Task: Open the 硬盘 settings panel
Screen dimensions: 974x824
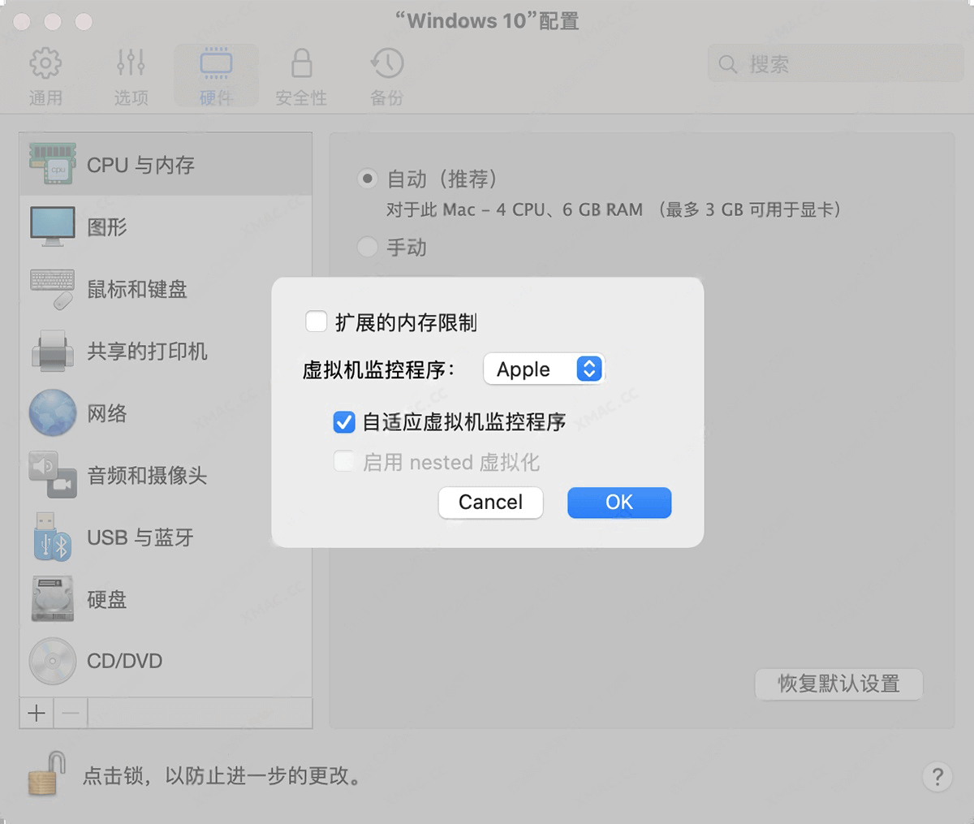Action: [x=106, y=599]
